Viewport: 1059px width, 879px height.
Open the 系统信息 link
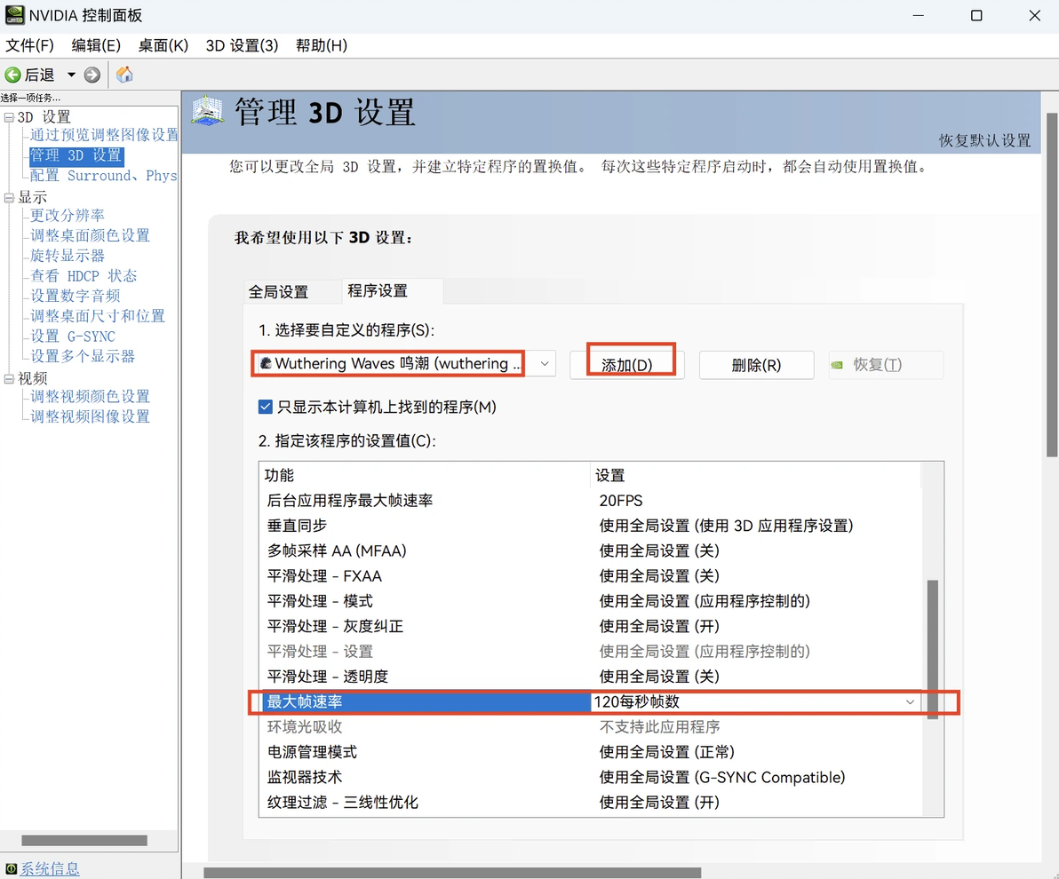pos(49,869)
